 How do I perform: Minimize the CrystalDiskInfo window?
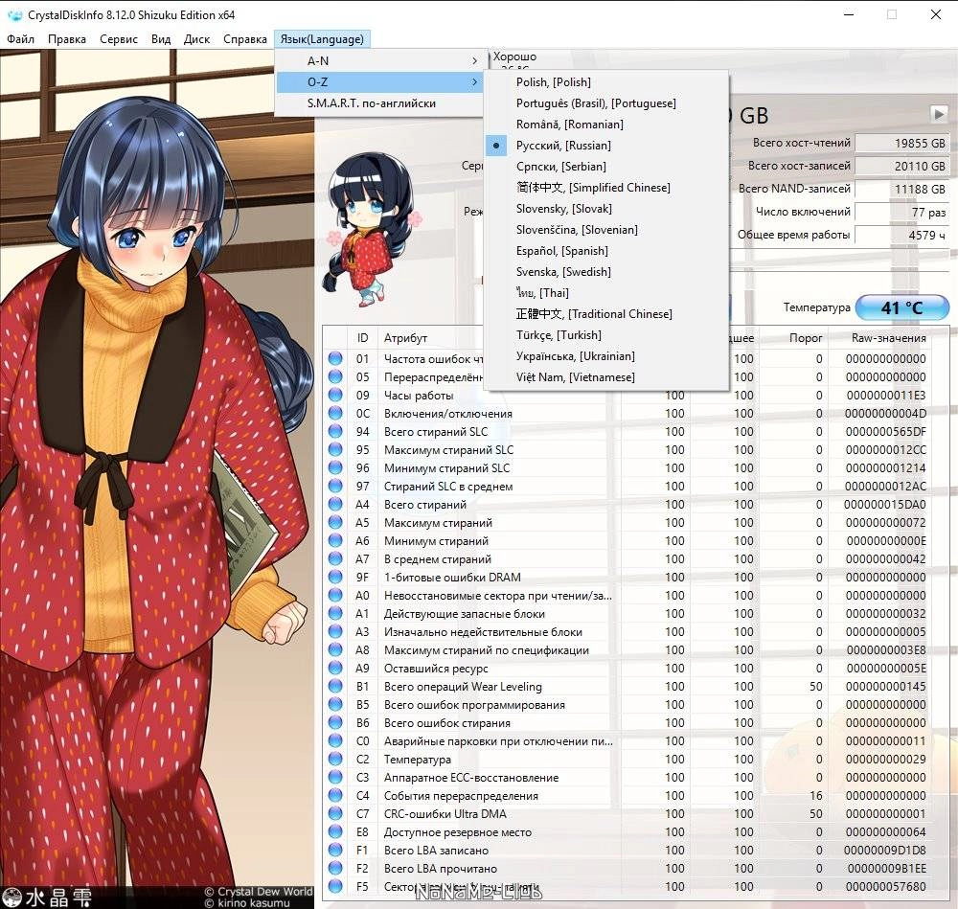(x=849, y=14)
